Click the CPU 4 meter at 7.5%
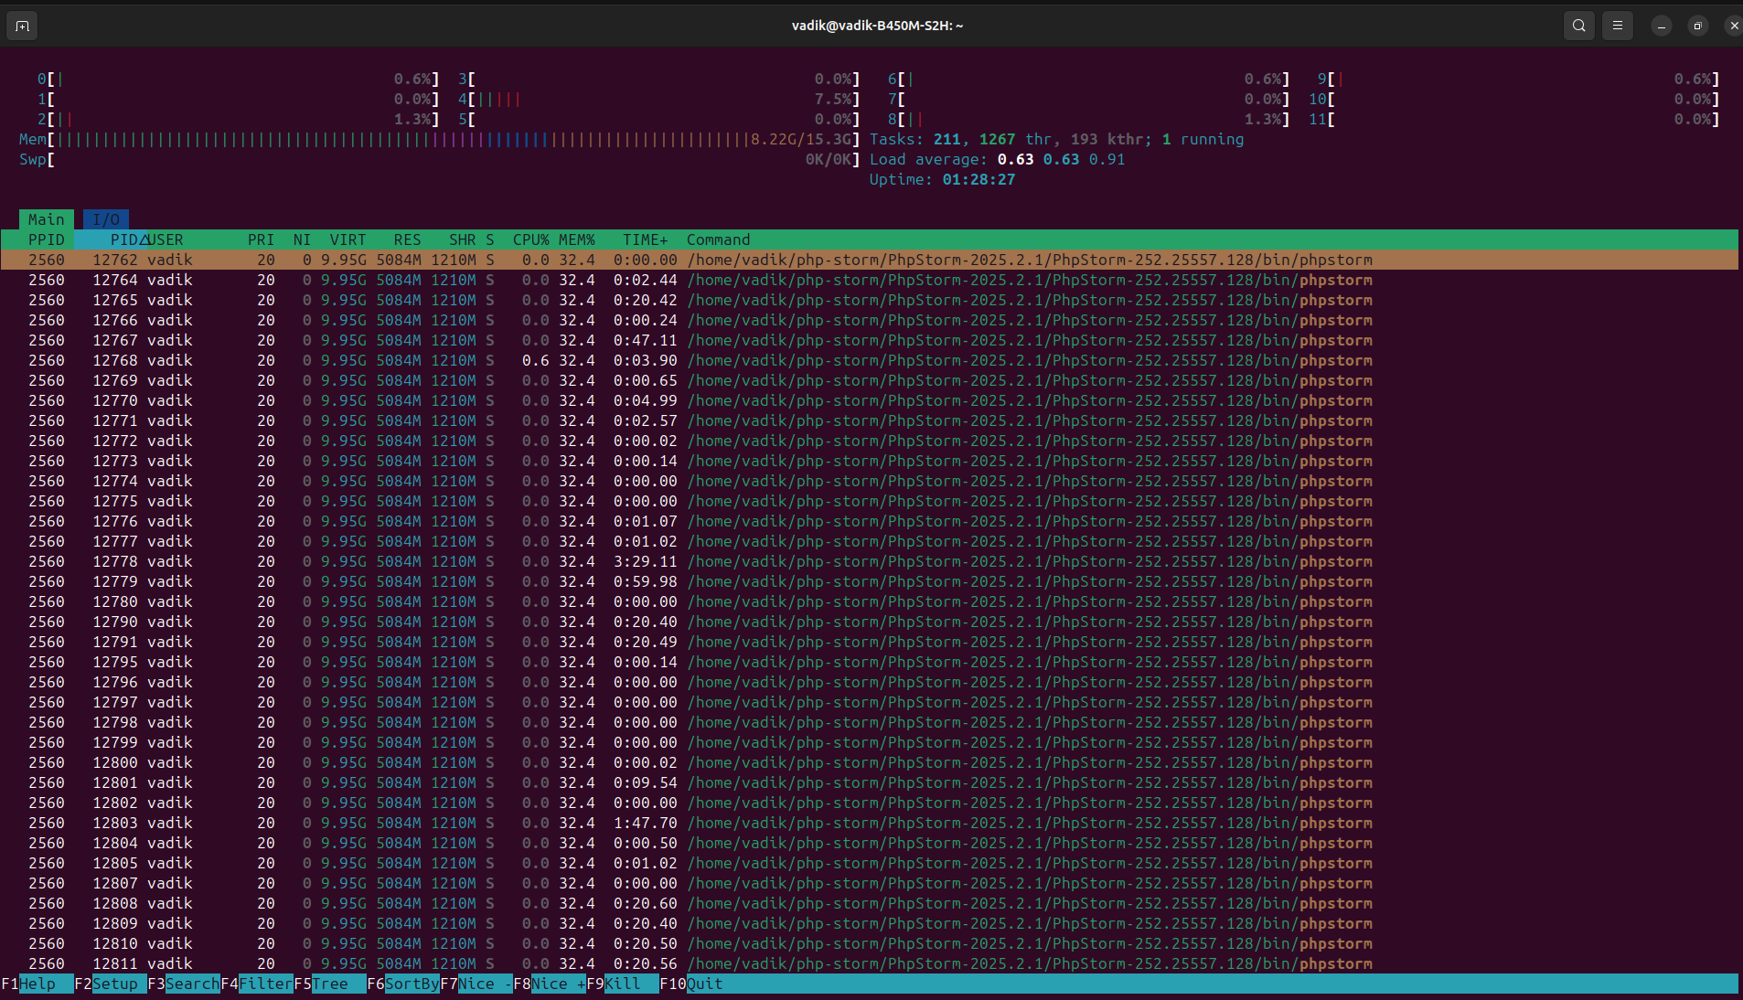The width and height of the screenshot is (1743, 1000). (659, 99)
